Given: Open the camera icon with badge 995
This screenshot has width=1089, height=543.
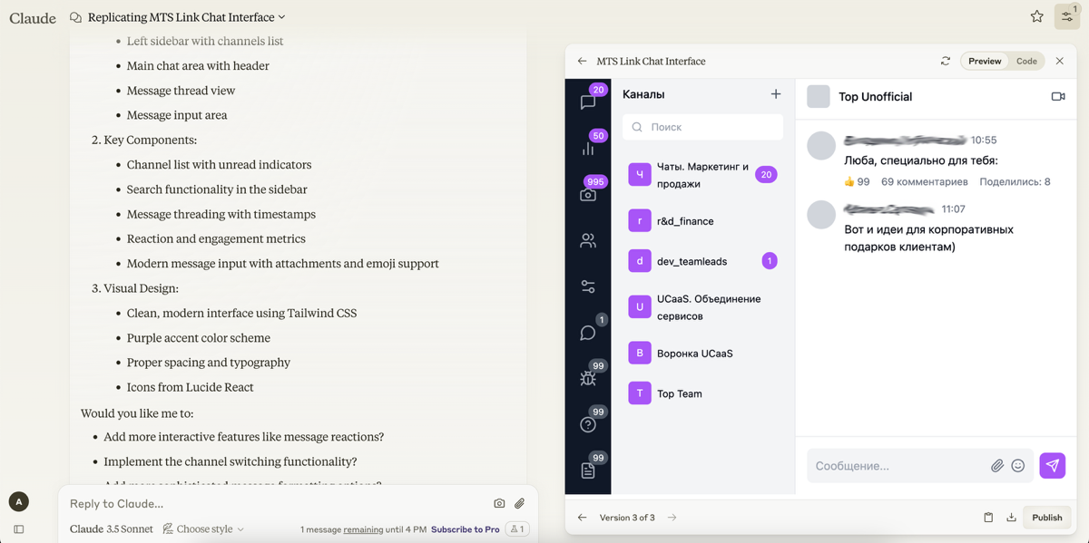Looking at the screenshot, I should pyautogui.click(x=588, y=195).
